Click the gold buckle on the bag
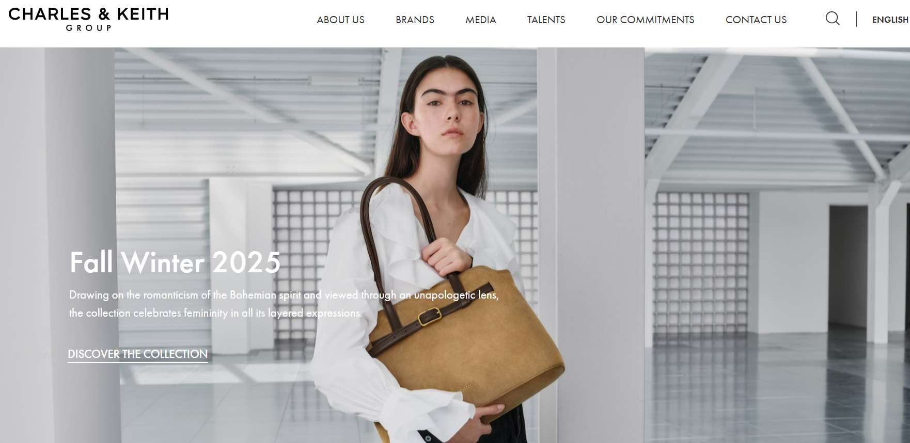910x443 pixels. 429,316
